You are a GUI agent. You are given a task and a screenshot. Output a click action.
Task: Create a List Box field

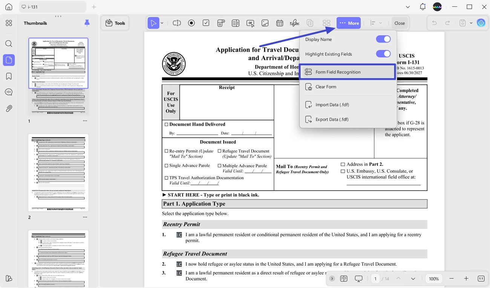[x=235, y=23]
